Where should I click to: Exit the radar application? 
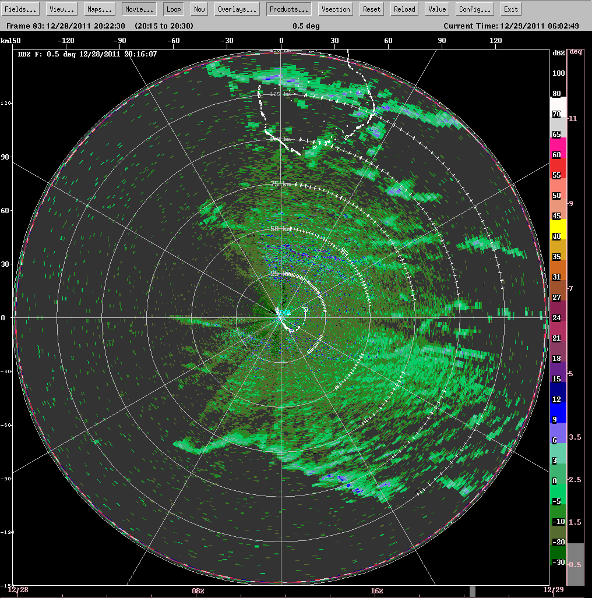[510, 8]
